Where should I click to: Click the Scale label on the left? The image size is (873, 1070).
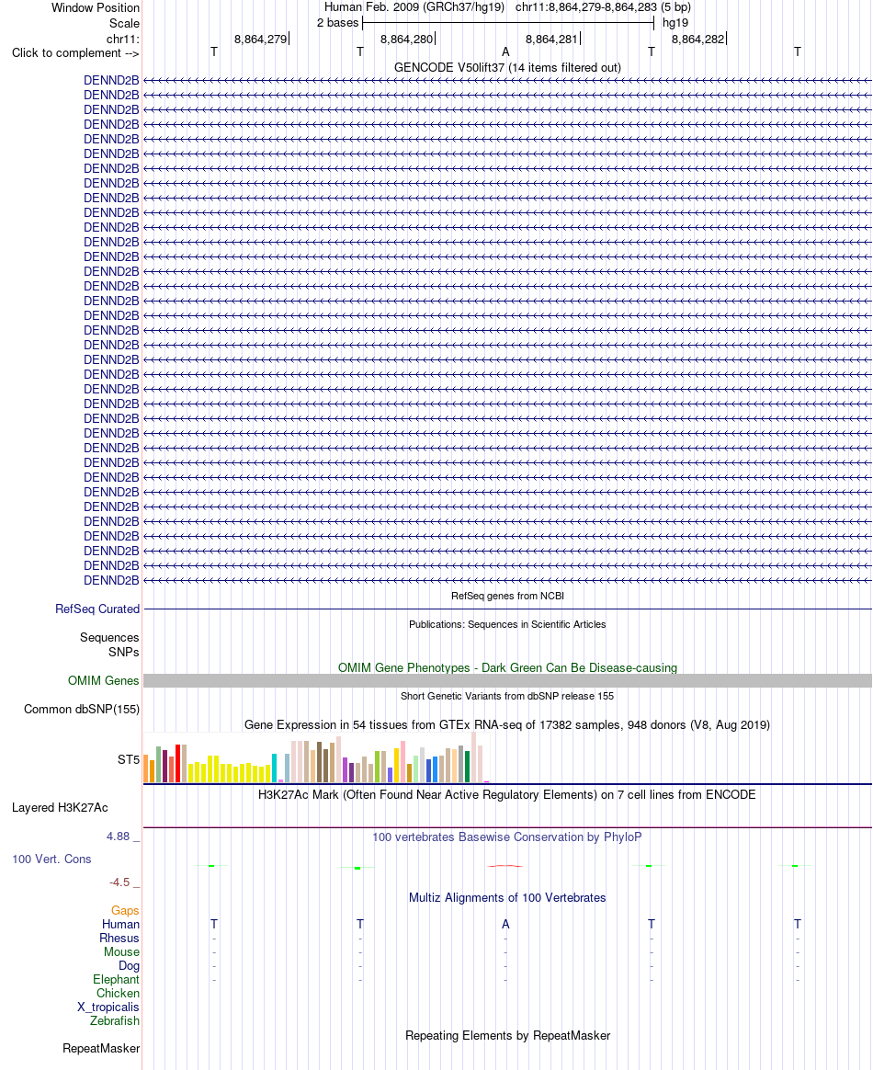[x=124, y=23]
